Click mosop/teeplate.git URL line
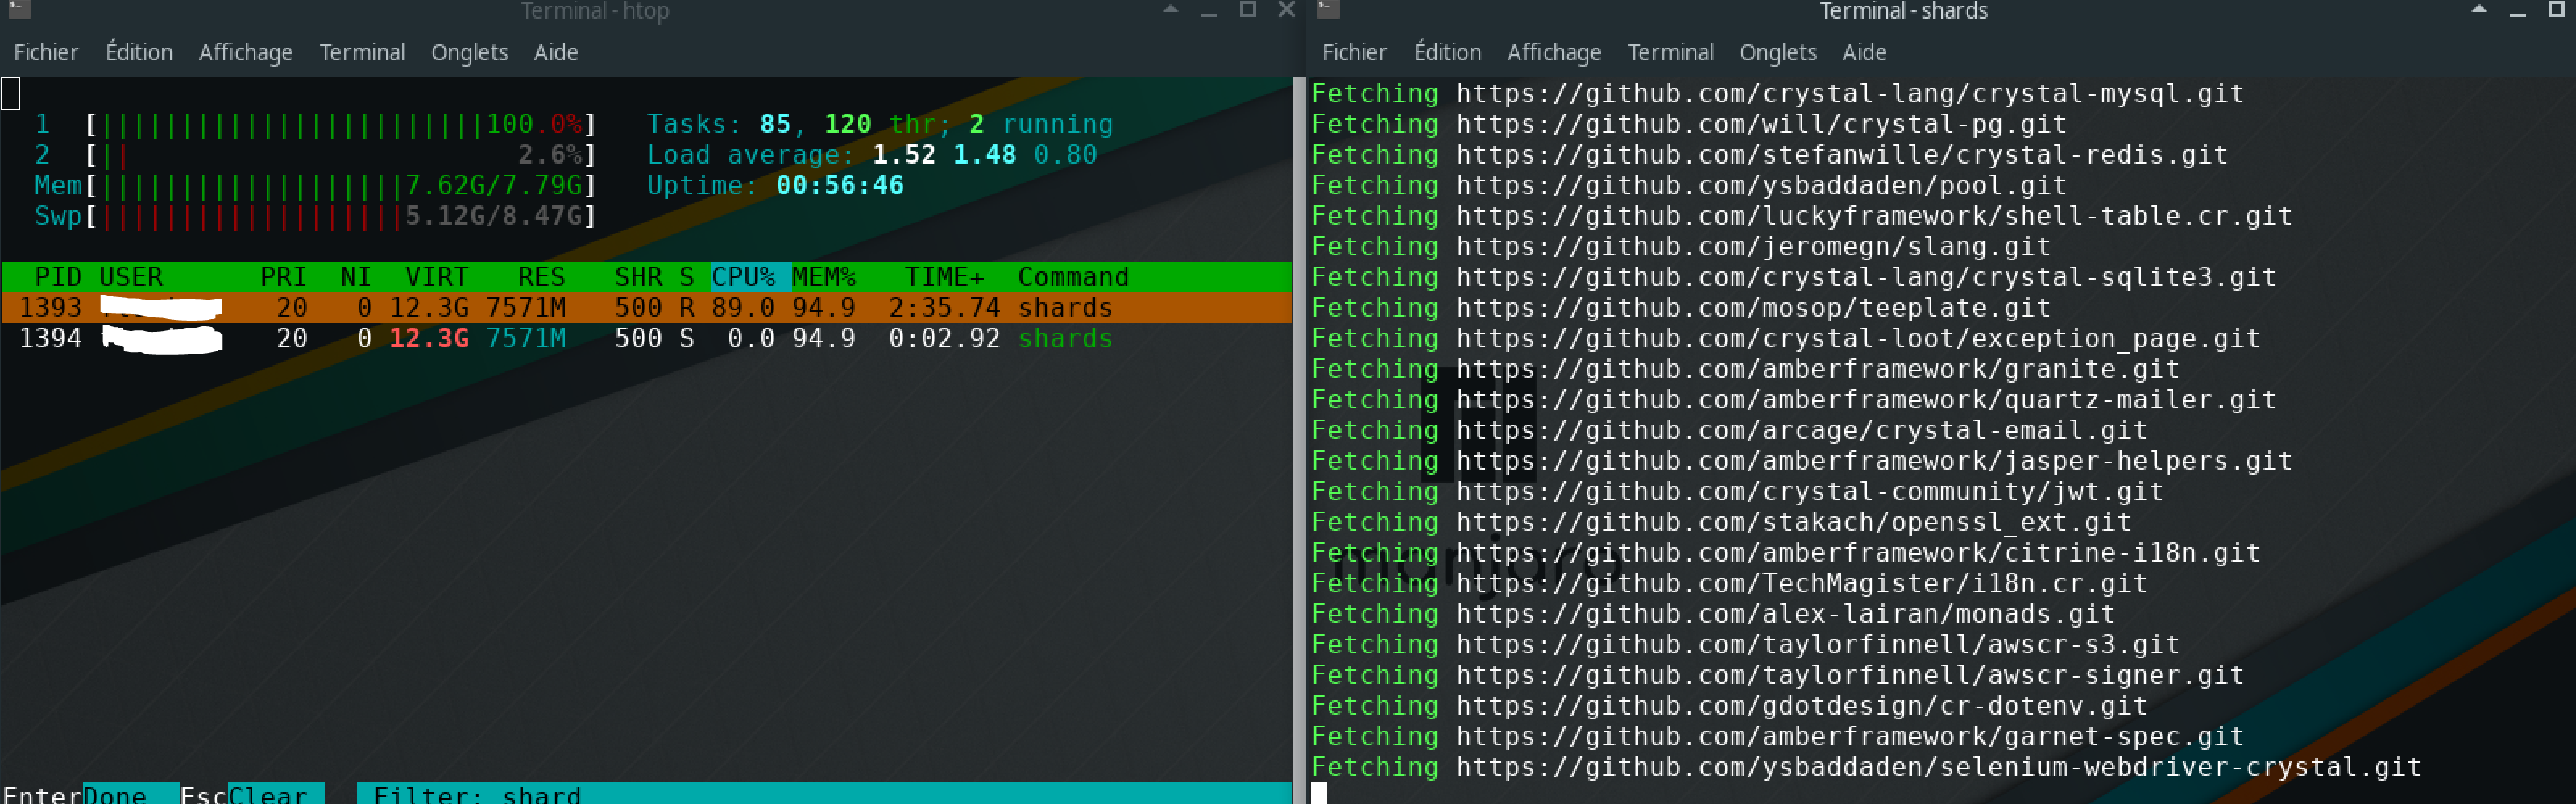The image size is (2576, 804). coord(1753,308)
